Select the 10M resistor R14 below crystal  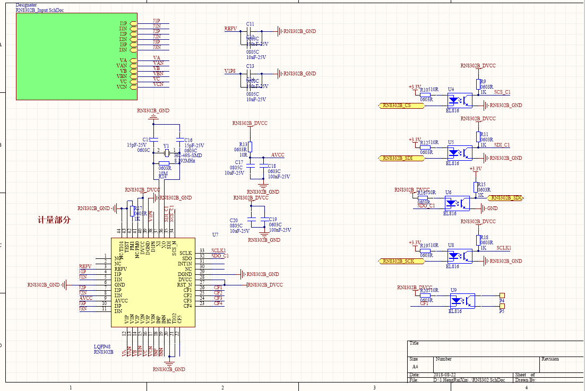pos(164,163)
